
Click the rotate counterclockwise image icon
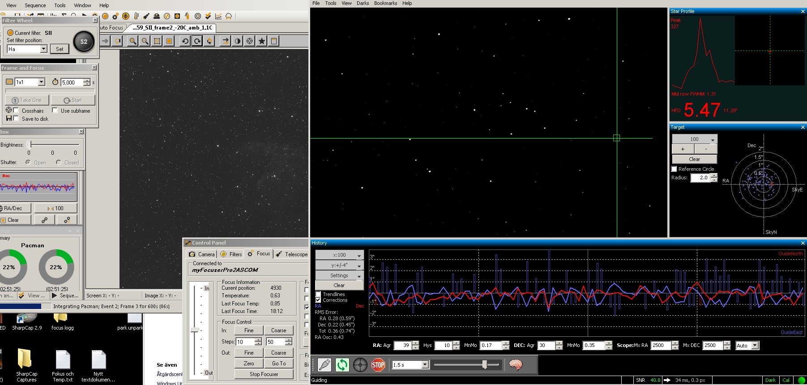(185, 41)
